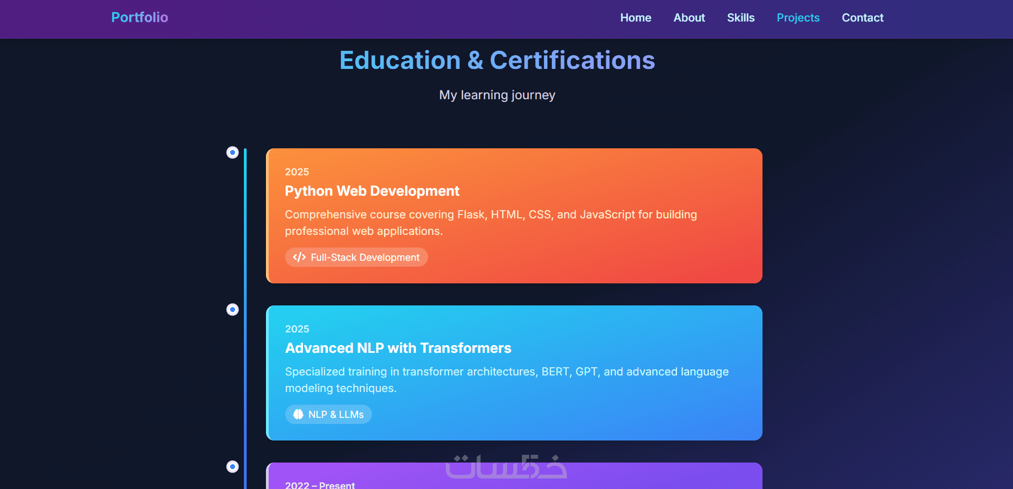Click the brain icon in NLP & LLMs tag
Viewport: 1013px width, 489px height.
(x=298, y=415)
